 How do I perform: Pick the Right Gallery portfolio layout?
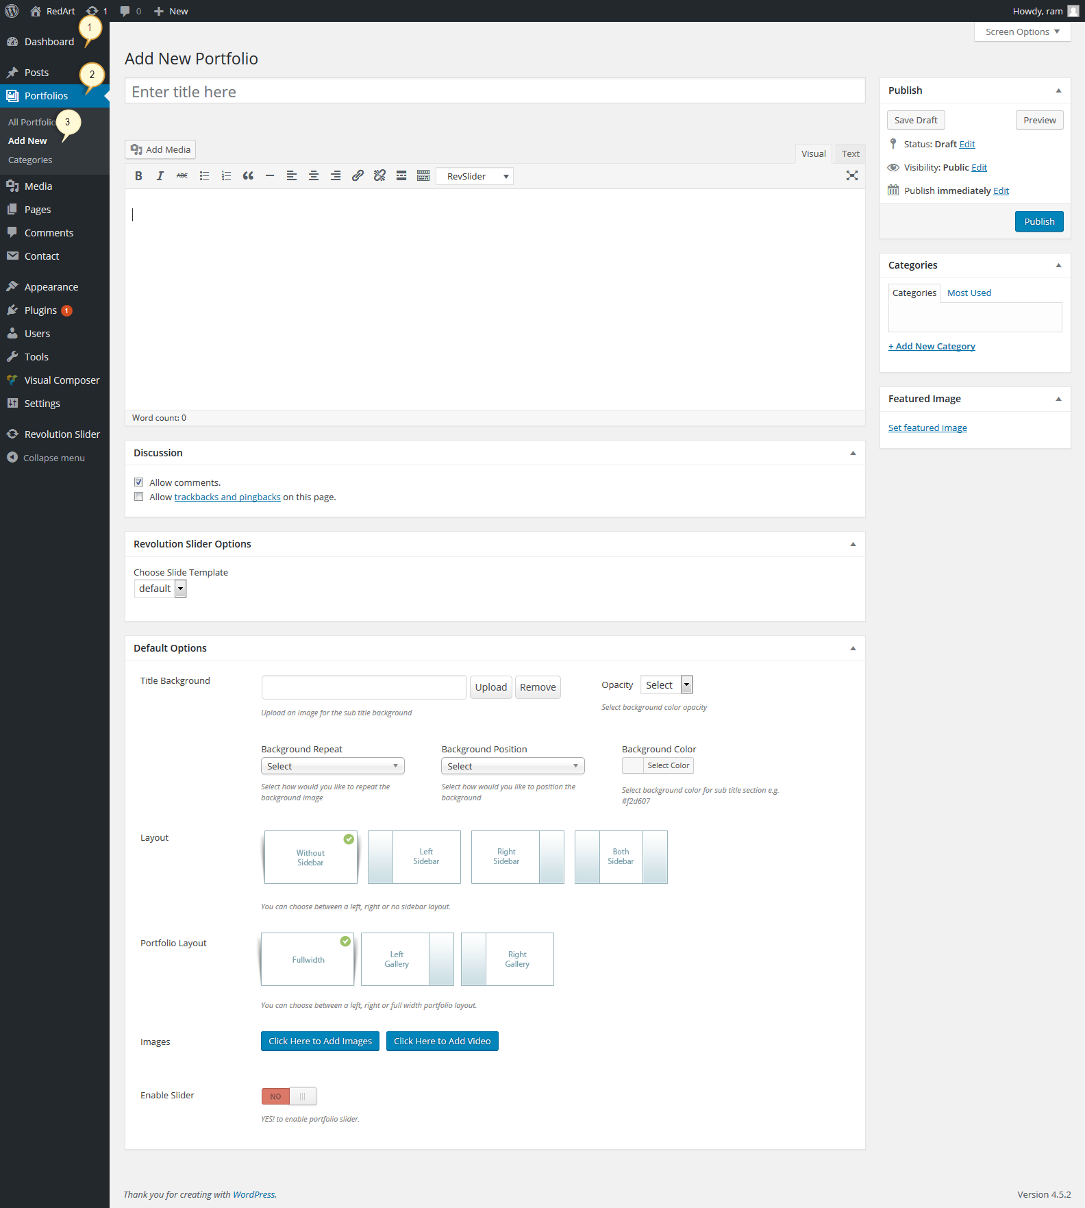click(x=508, y=959)
